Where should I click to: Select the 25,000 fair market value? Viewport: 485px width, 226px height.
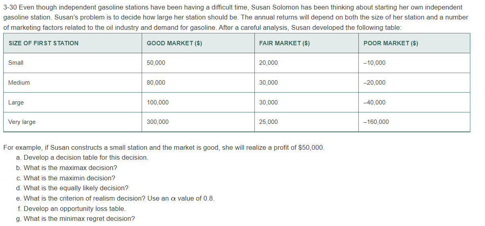268,122
